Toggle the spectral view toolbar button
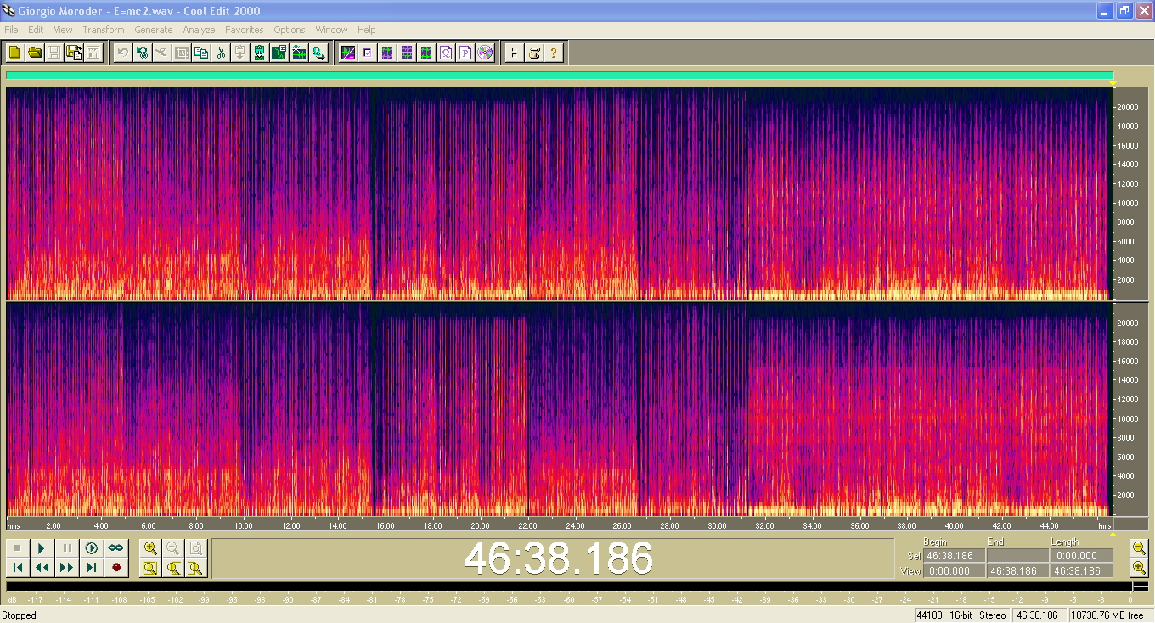 tap(347, 53)
